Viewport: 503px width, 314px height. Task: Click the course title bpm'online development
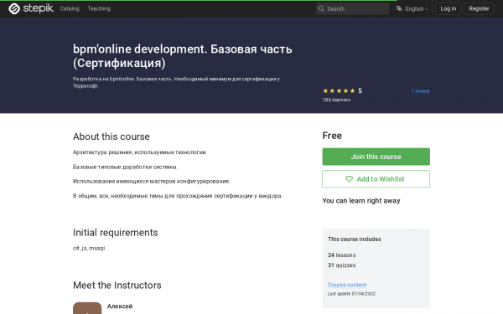coord(182,56)
